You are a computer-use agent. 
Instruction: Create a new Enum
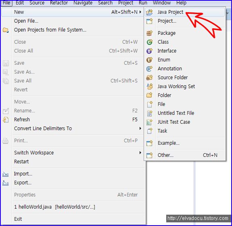pos(185,60)
